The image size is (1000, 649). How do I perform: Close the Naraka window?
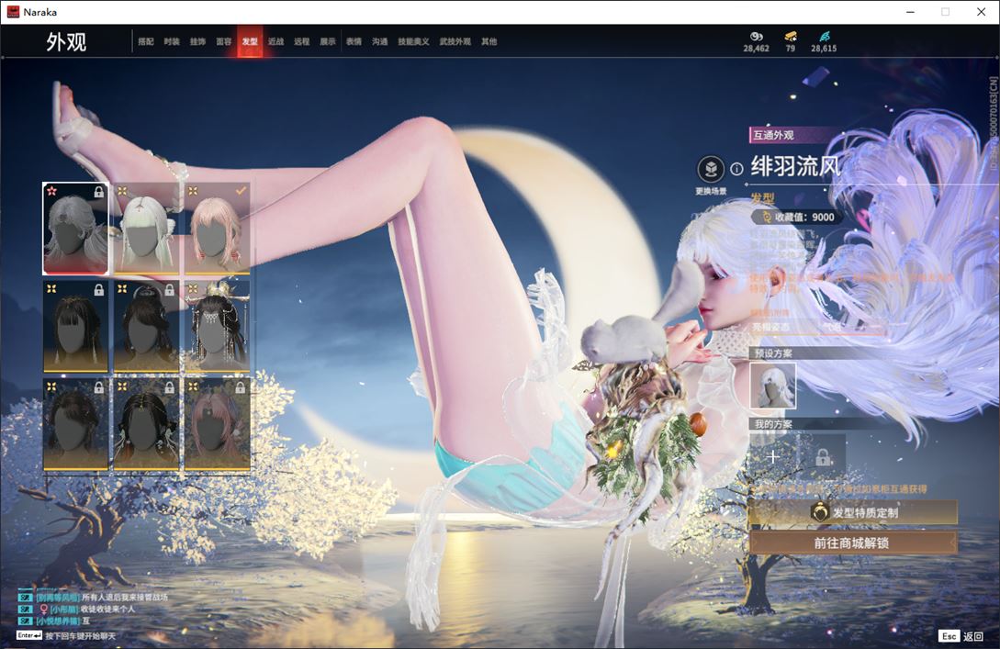981,12
